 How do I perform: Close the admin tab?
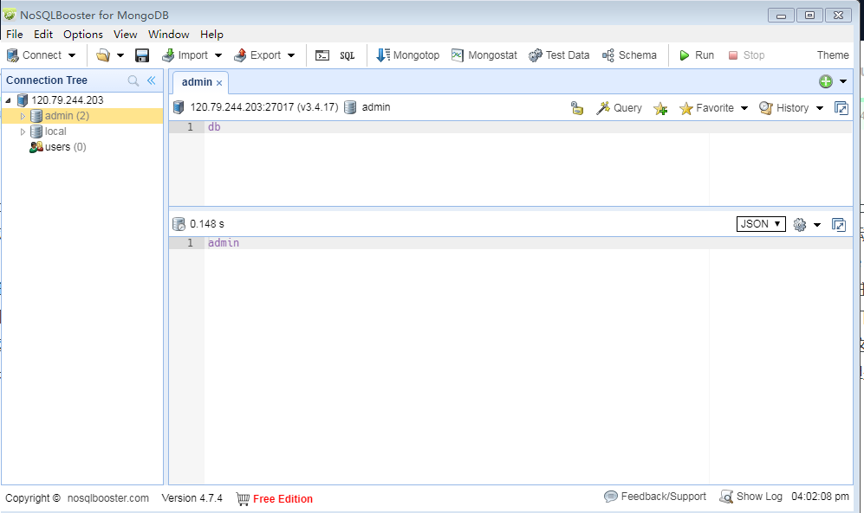pyautogui.click(x=219, y=83)
